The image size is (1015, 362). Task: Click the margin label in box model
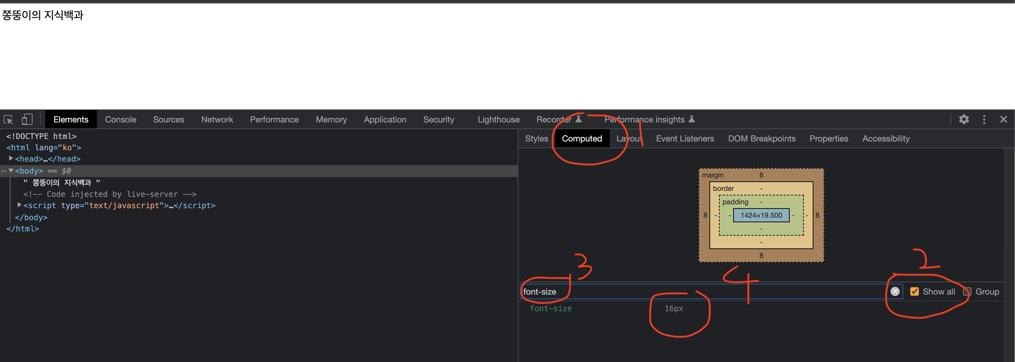pyautogui.click(x=712, y=175)
